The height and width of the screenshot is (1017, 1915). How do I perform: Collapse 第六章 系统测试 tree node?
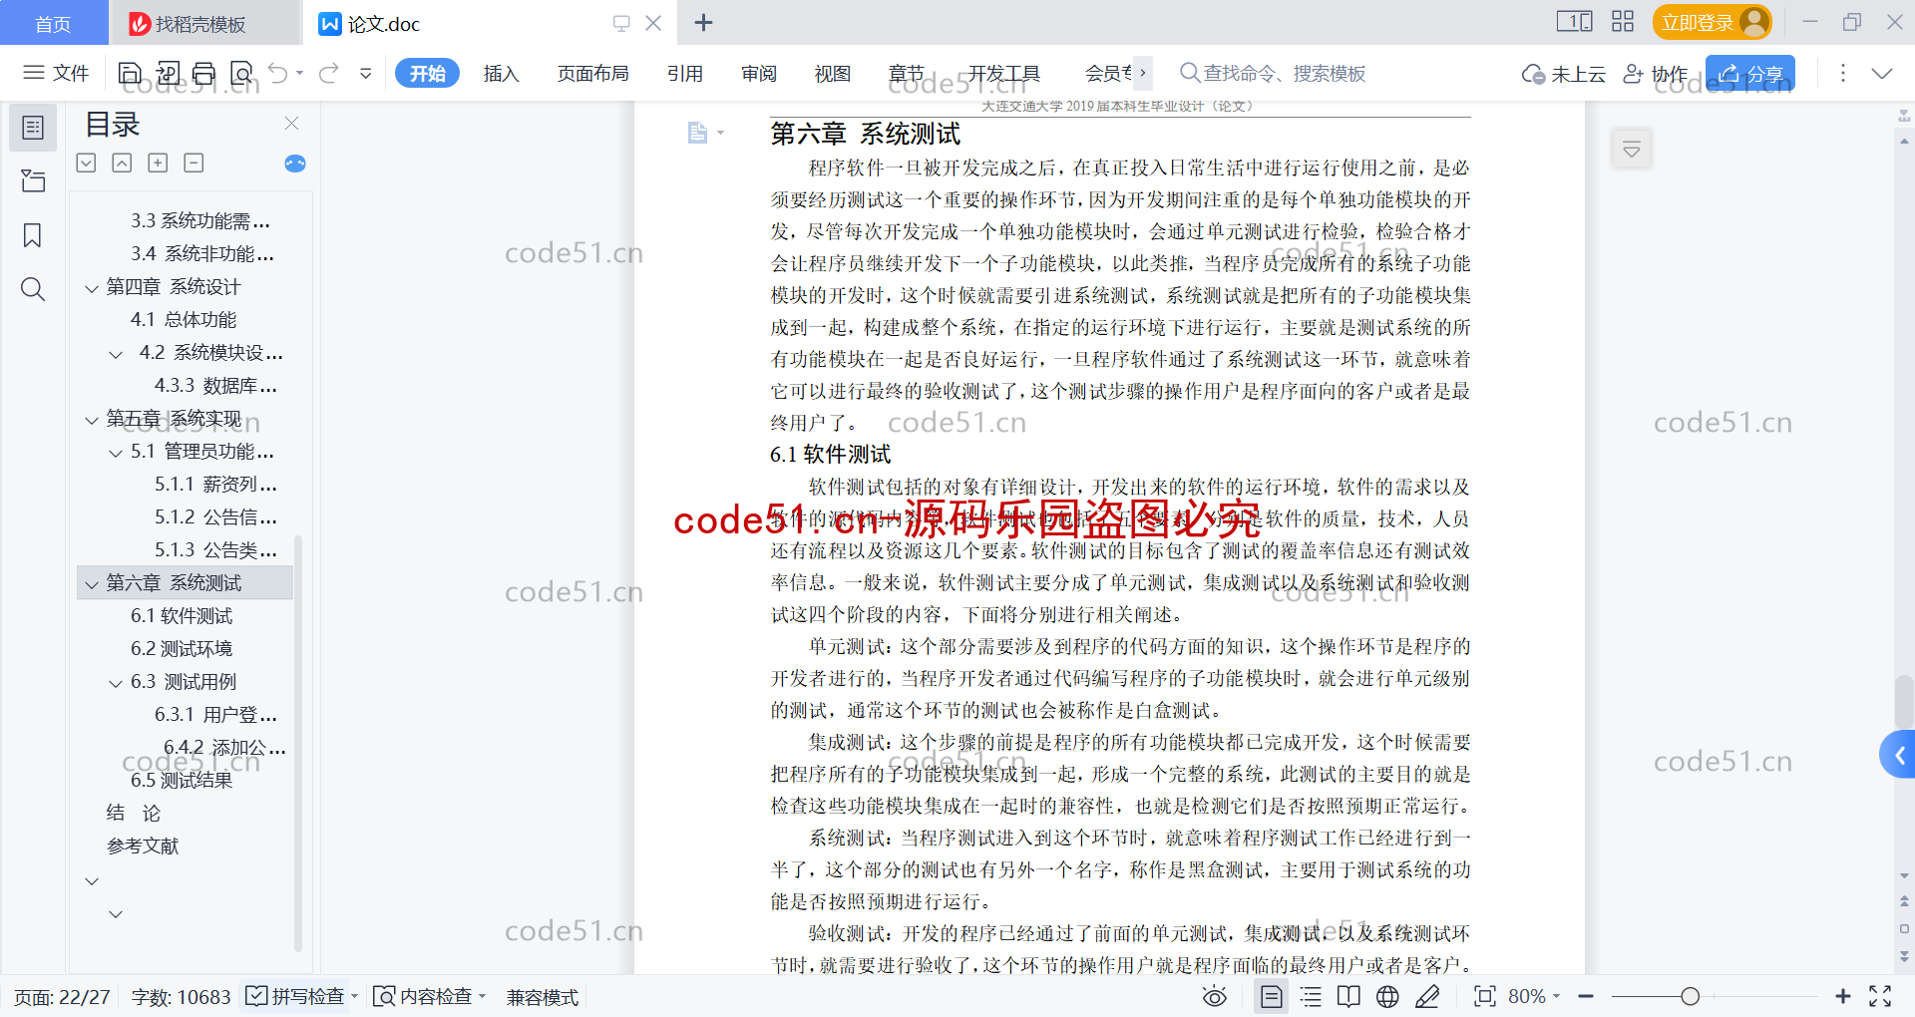[92, 584]
